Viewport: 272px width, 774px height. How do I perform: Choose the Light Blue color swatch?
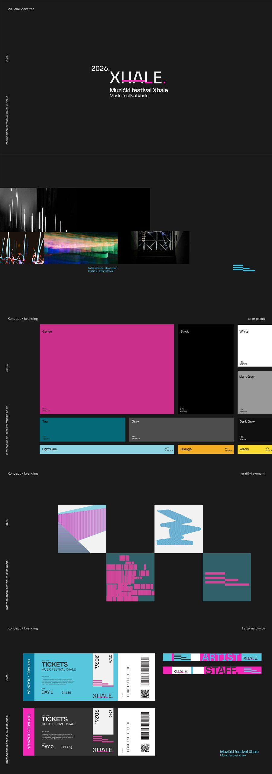click(107, 449)
